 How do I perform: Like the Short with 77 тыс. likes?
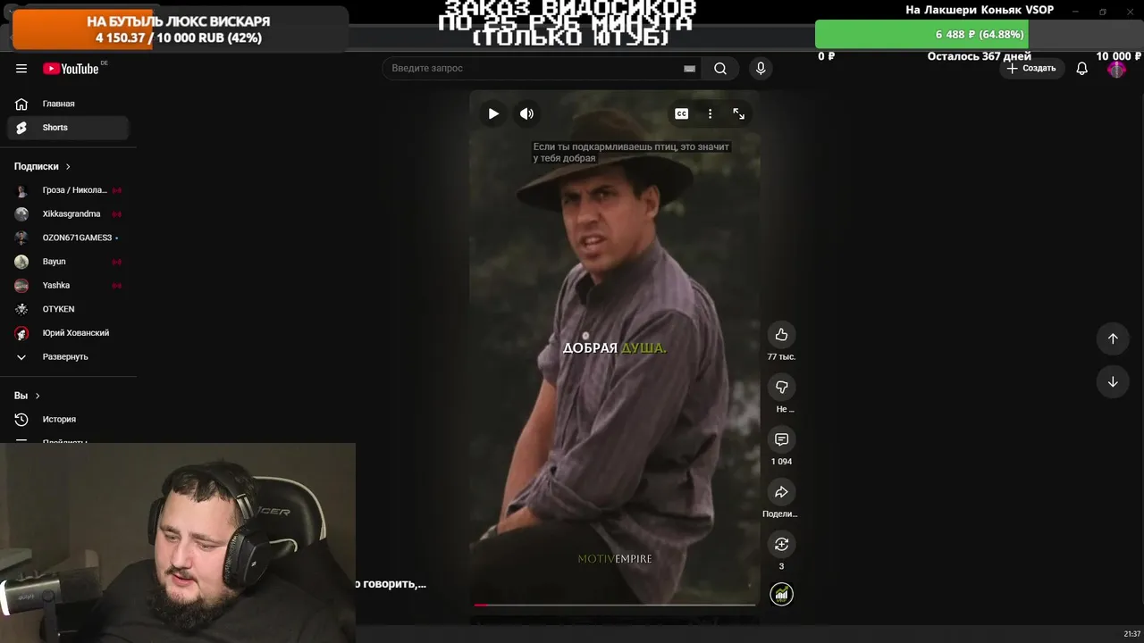click(x=781, y=334)
